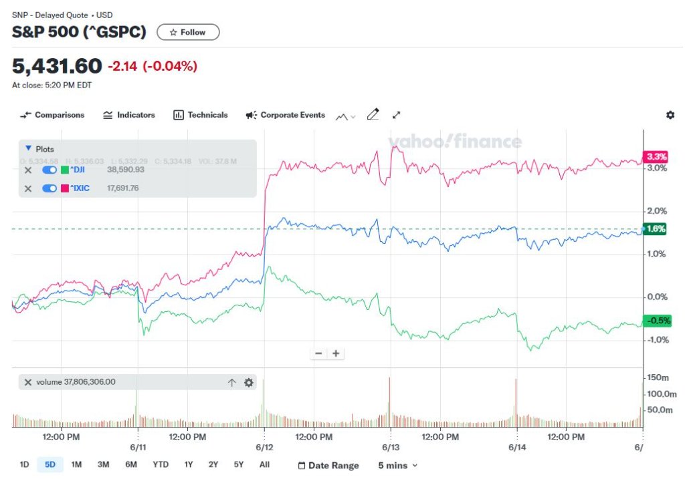Open the chart type line dropdown
This screenshot has height=479, width=685.
(x=346, y=116)
